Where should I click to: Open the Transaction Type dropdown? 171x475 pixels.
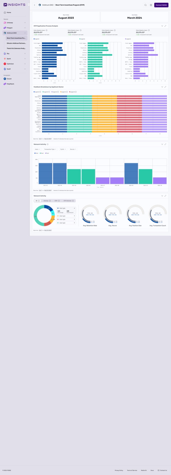[50, 149]
